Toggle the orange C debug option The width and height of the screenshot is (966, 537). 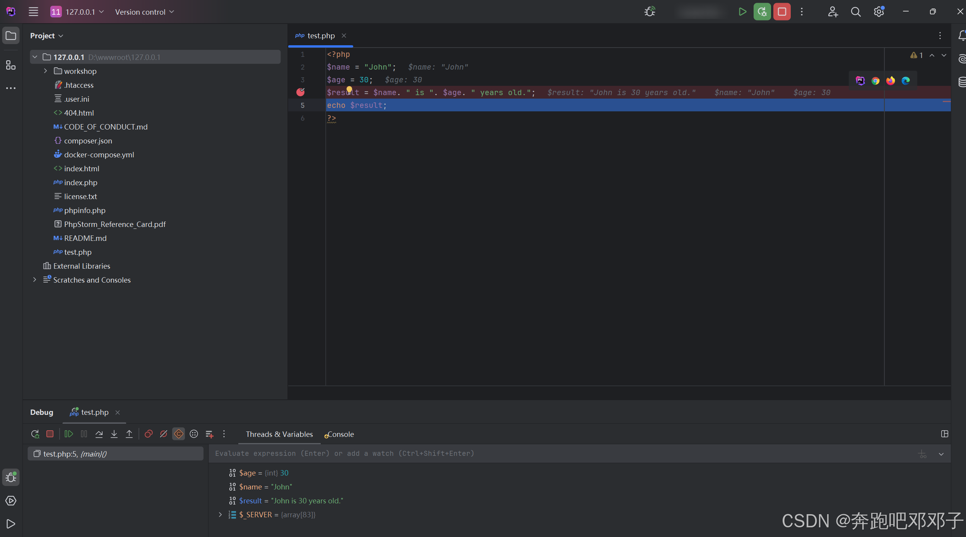tap(178, 434)
